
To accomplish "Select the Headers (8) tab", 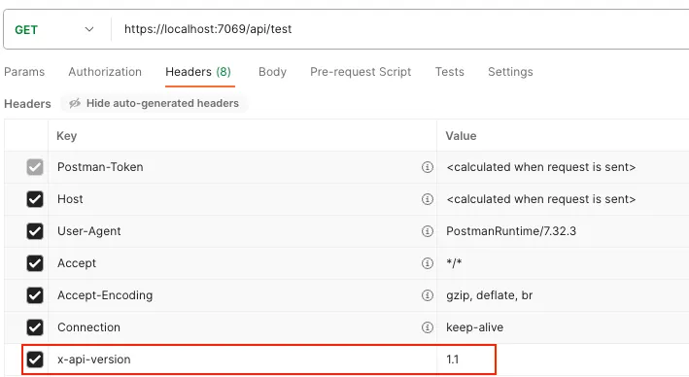I will 198,72.
